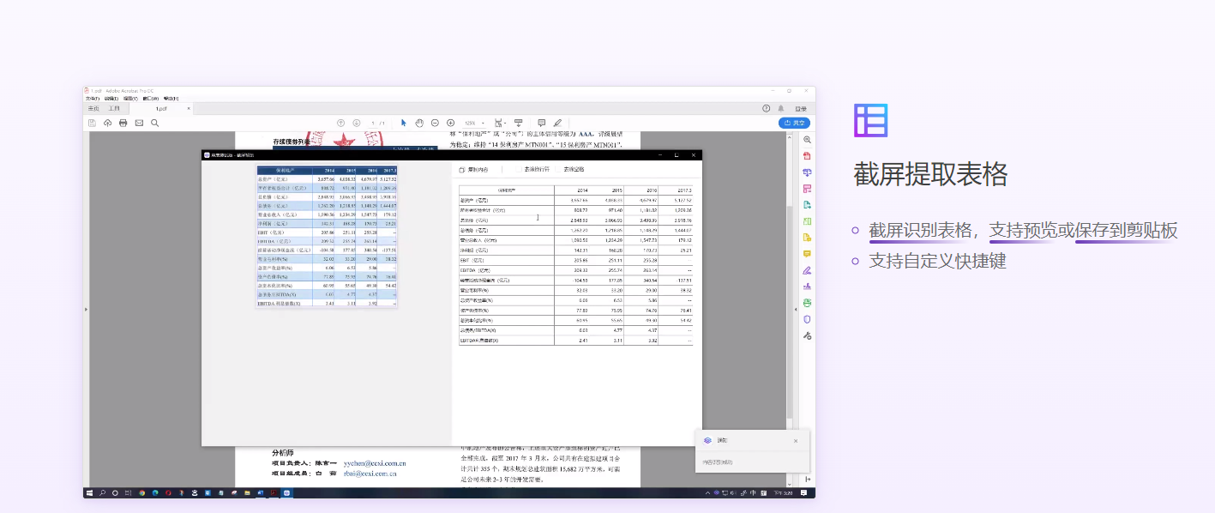
Task: Zoom out the PDF with the minus icon
Action: pos(435,122)
